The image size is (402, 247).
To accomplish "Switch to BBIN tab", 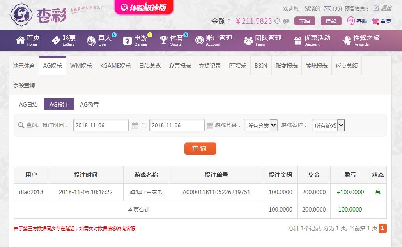I will click(x=261, y=66).
